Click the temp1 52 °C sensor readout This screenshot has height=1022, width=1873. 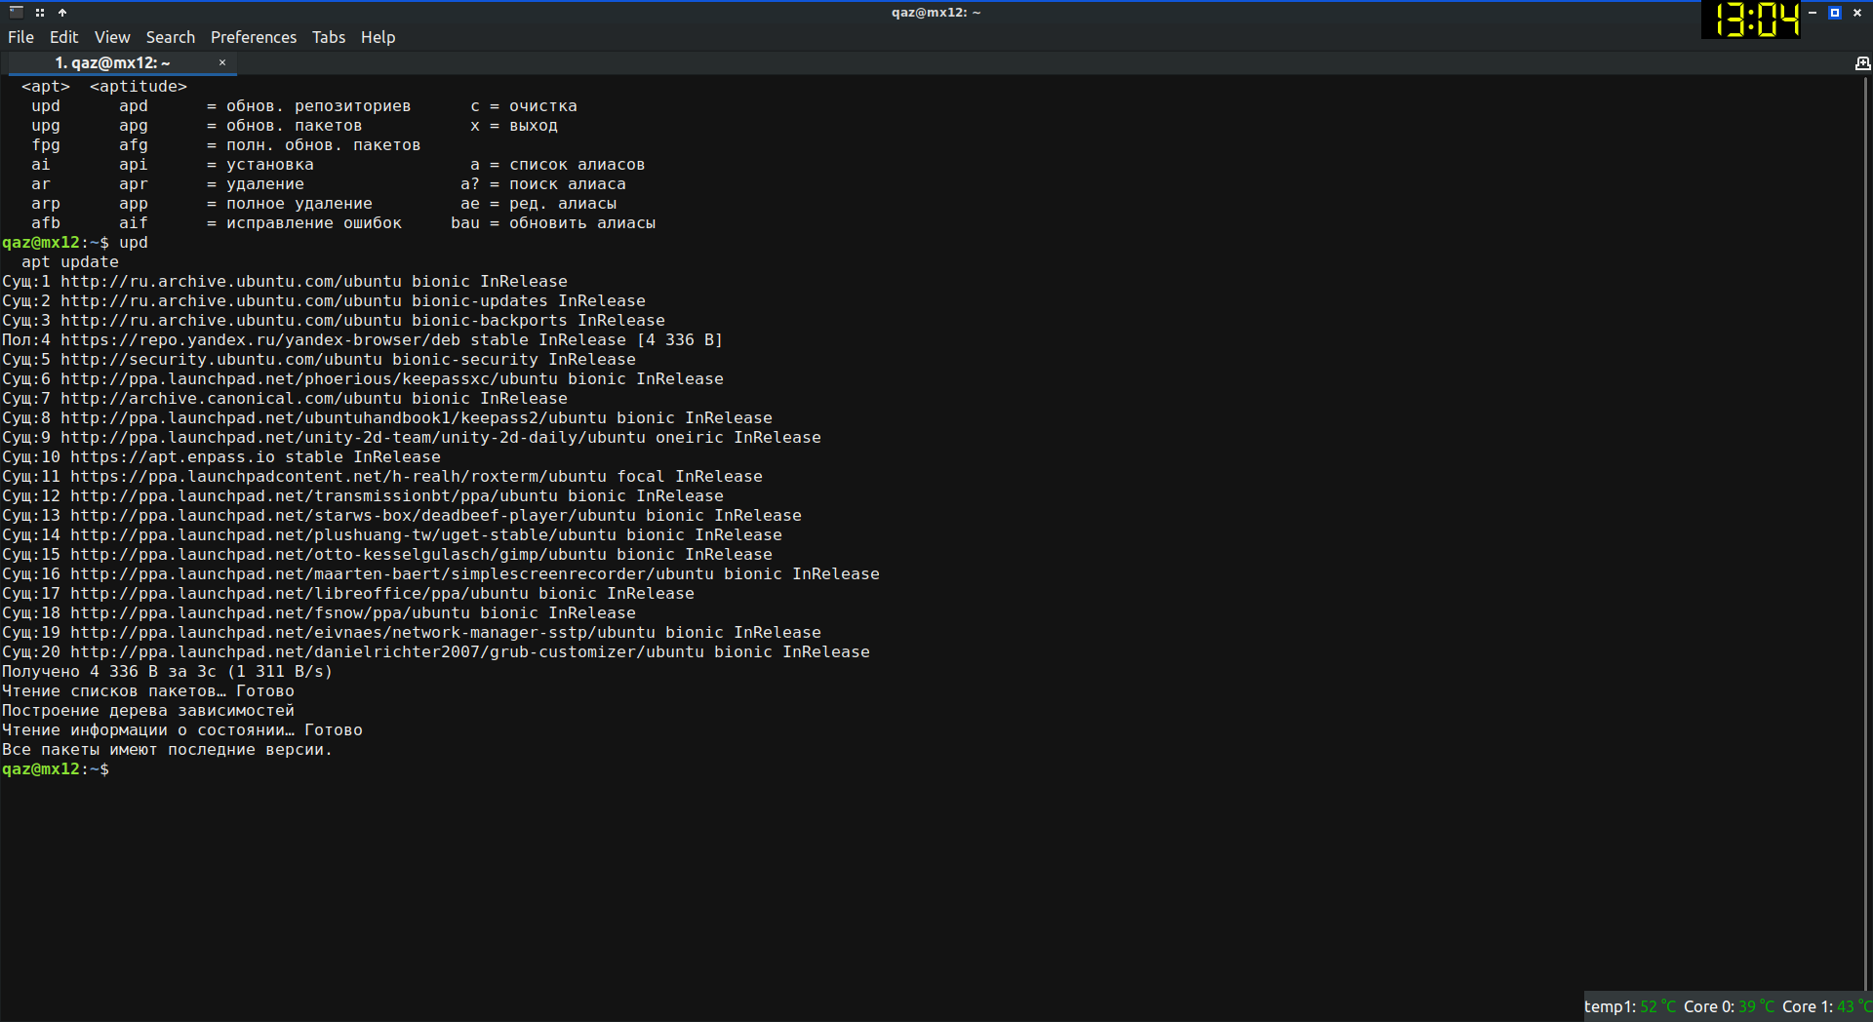pyautogui.click(x=1630, y=1006)
